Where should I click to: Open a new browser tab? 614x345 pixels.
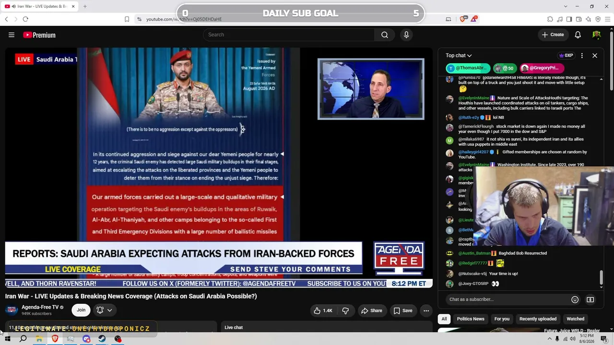[x=85, y=6]
